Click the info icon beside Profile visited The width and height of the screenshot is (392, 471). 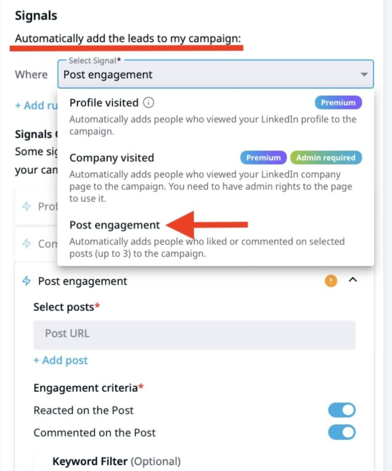tap(149, 103)
